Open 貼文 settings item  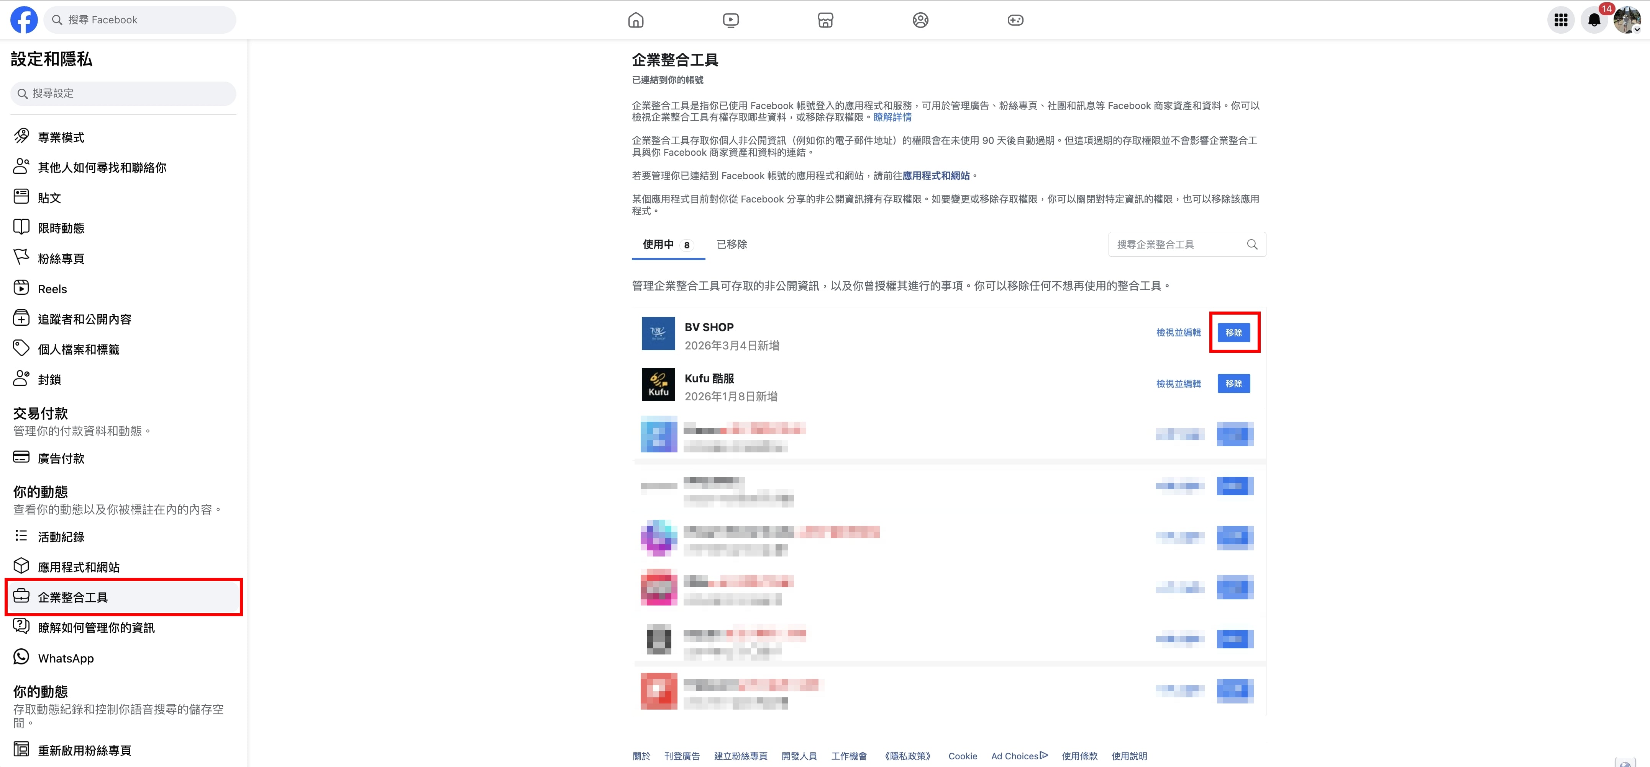pos(123,197)
